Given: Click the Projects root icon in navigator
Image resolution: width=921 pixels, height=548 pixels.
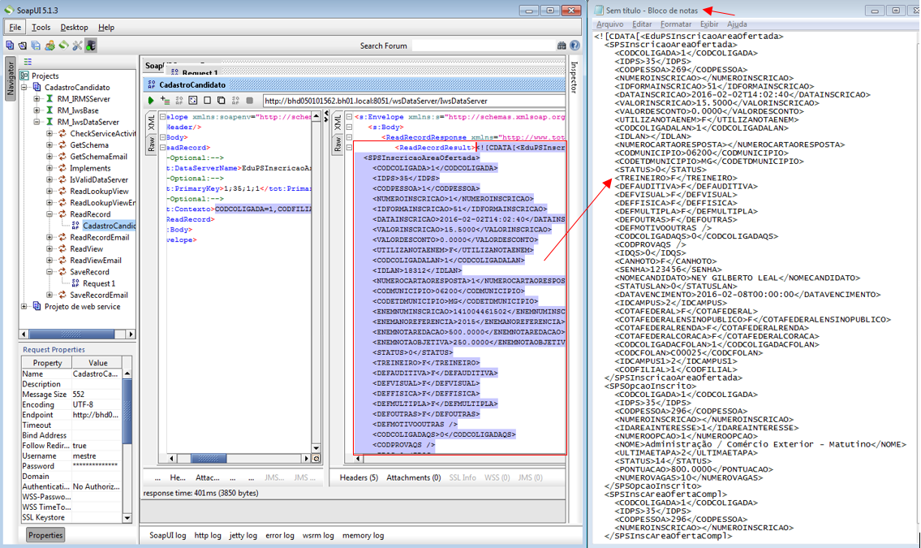Looking at the screenshot, I should pyautogui.click(x=24, y=76).
